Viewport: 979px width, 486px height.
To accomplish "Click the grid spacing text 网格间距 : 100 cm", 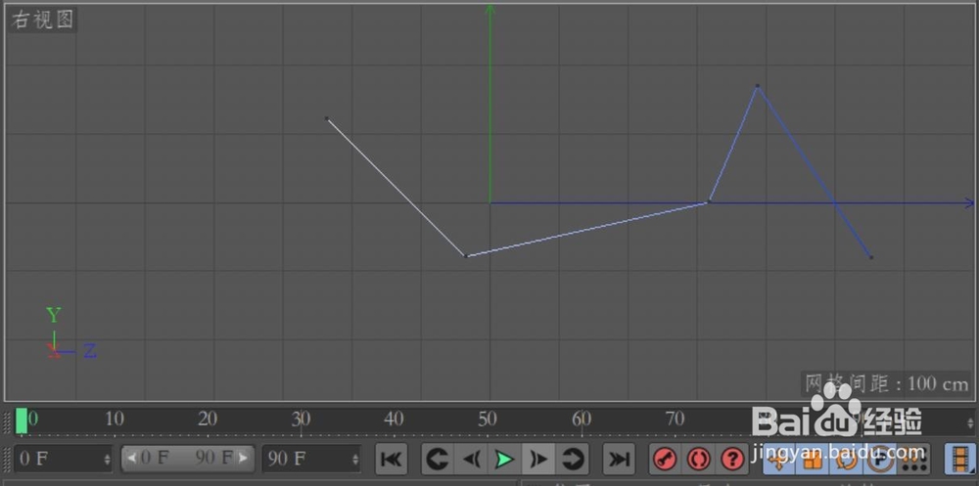I will click(887, 383).
